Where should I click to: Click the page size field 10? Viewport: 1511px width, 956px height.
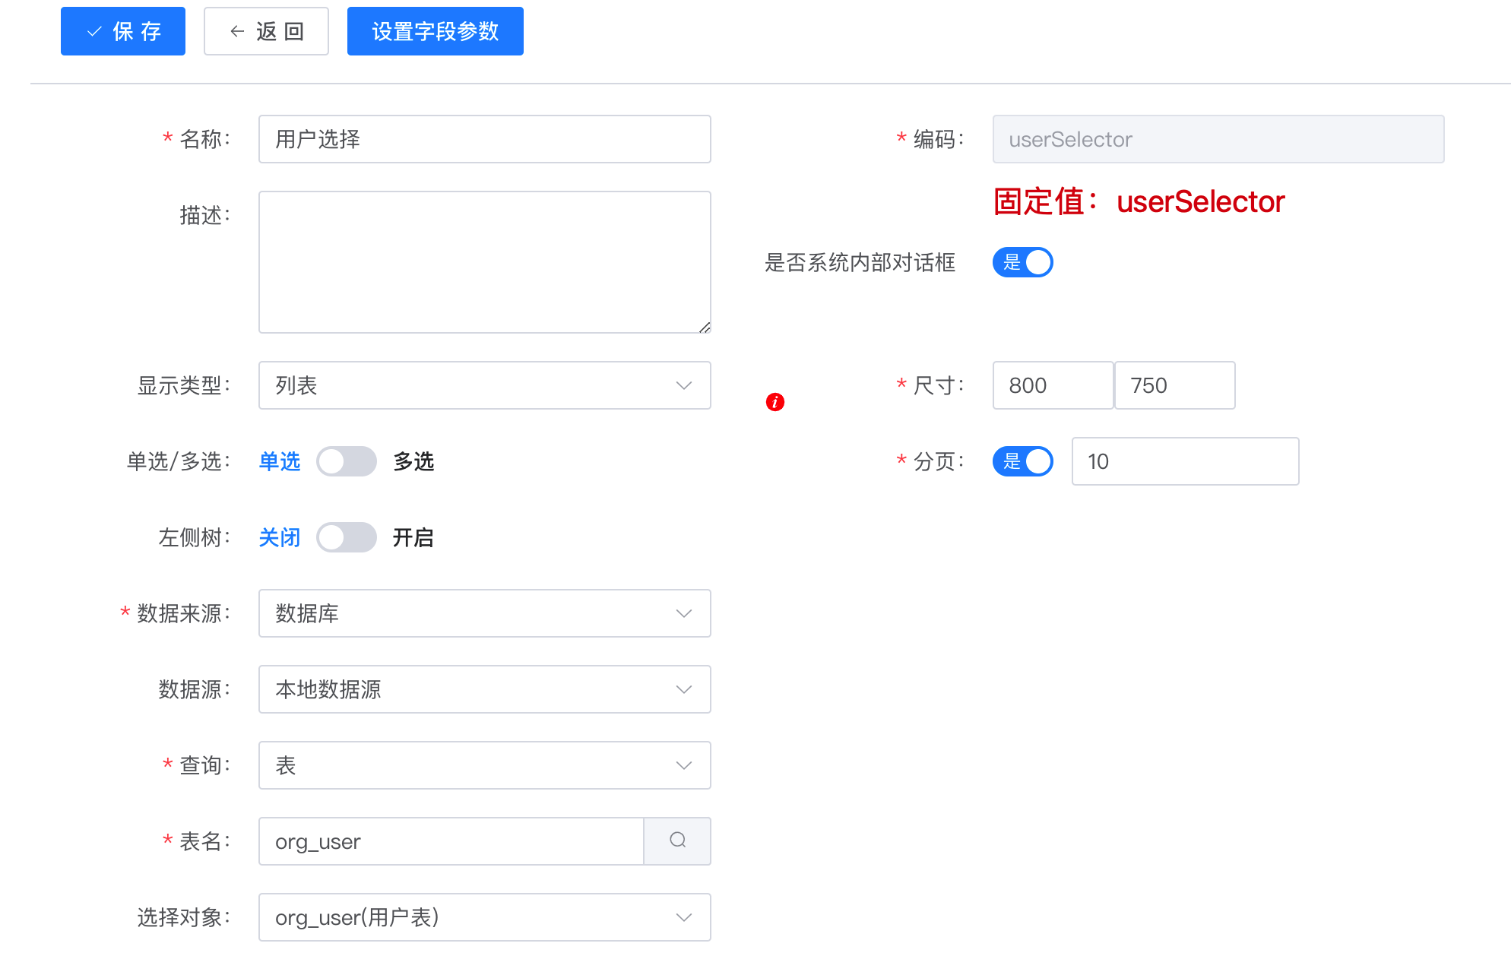pyautogui.click(x=1185, y=461)
